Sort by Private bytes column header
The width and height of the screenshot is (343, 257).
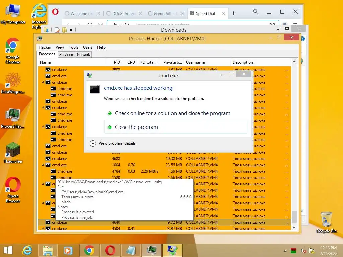172,62
